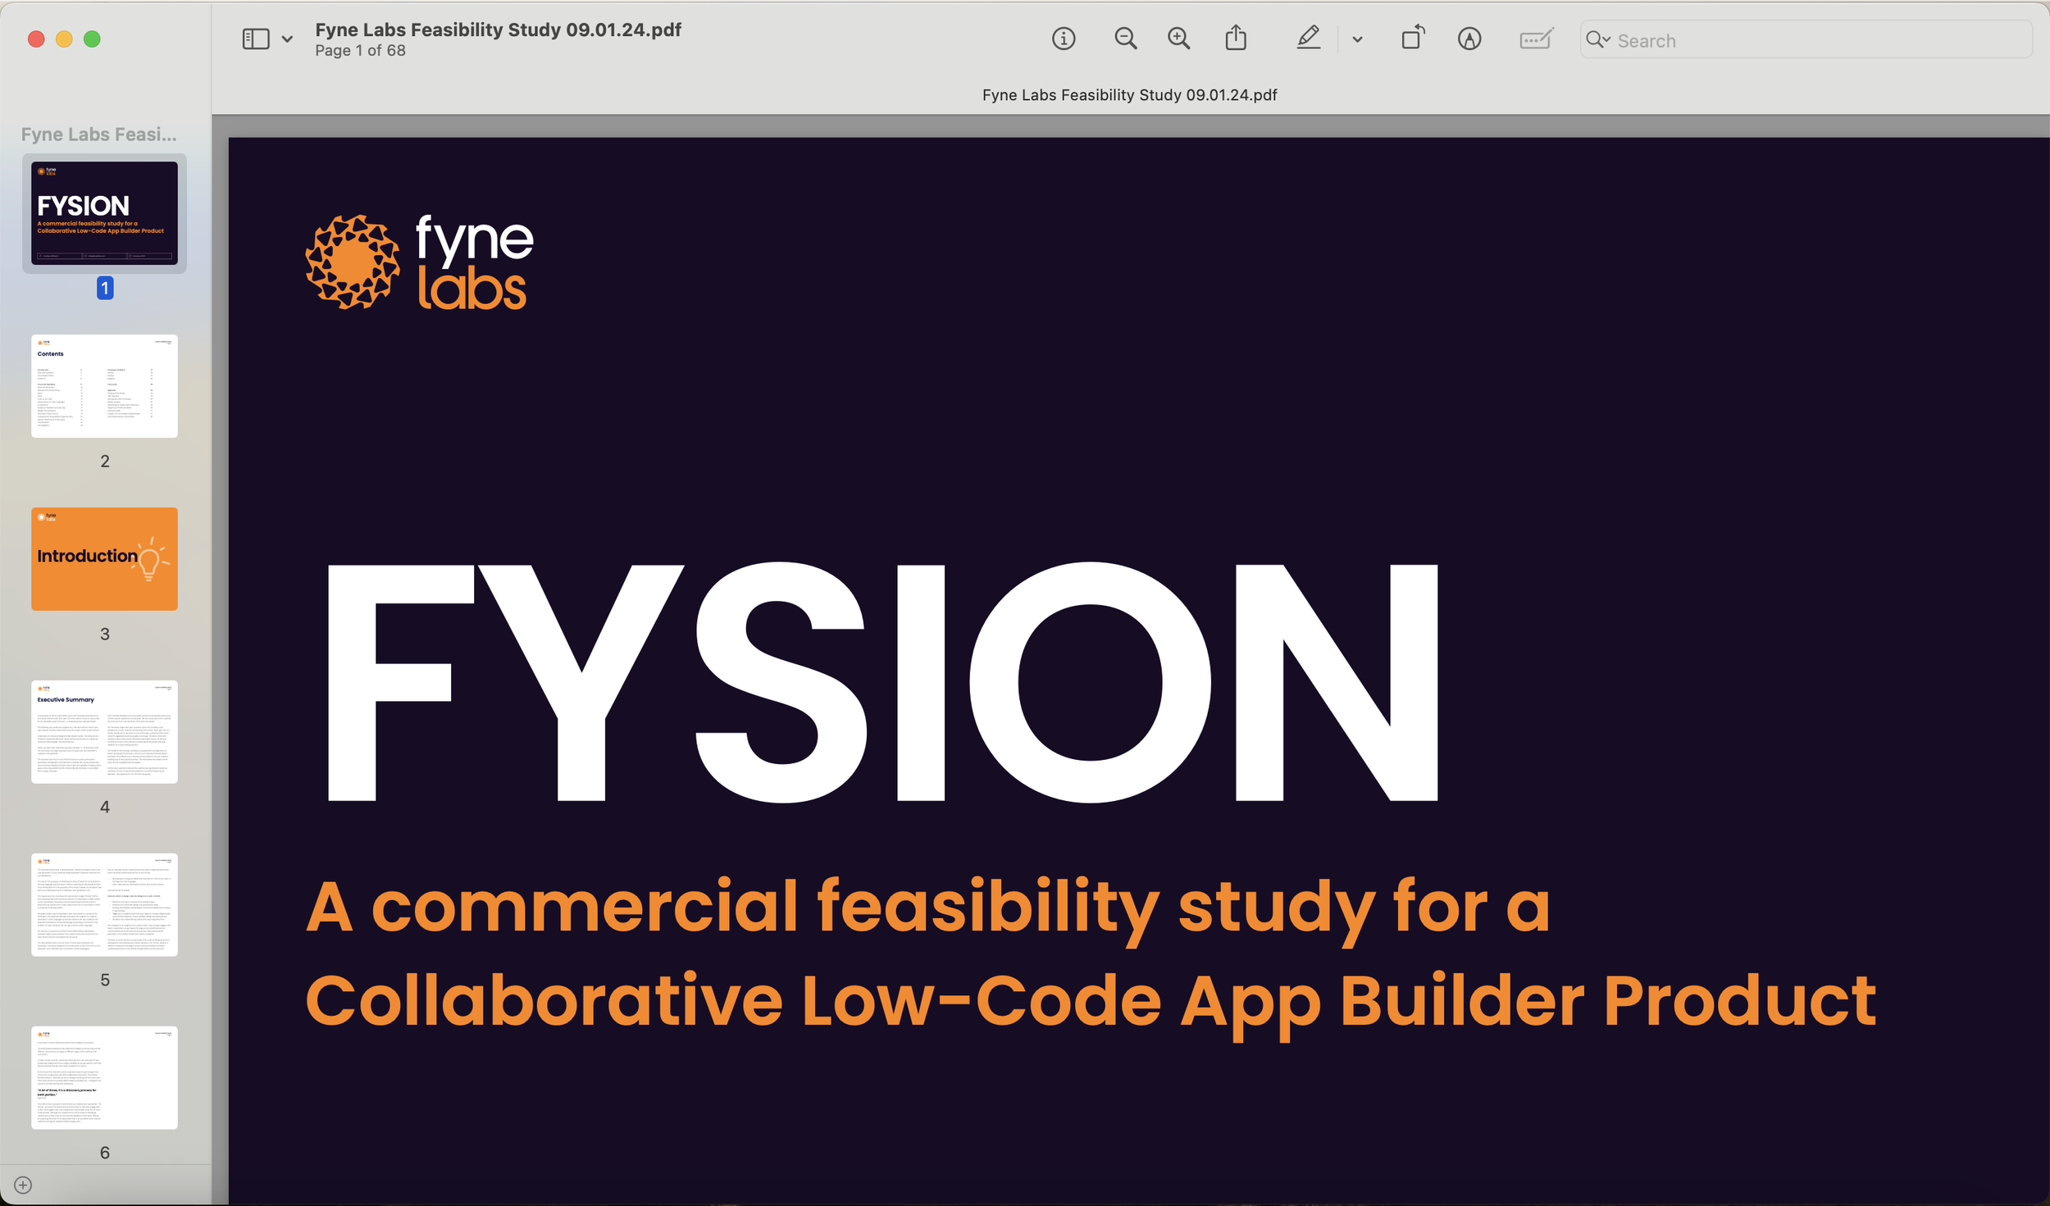Zoom out using the minus magnifier
This screenshot has height=1206, width=2050.
1125,39
